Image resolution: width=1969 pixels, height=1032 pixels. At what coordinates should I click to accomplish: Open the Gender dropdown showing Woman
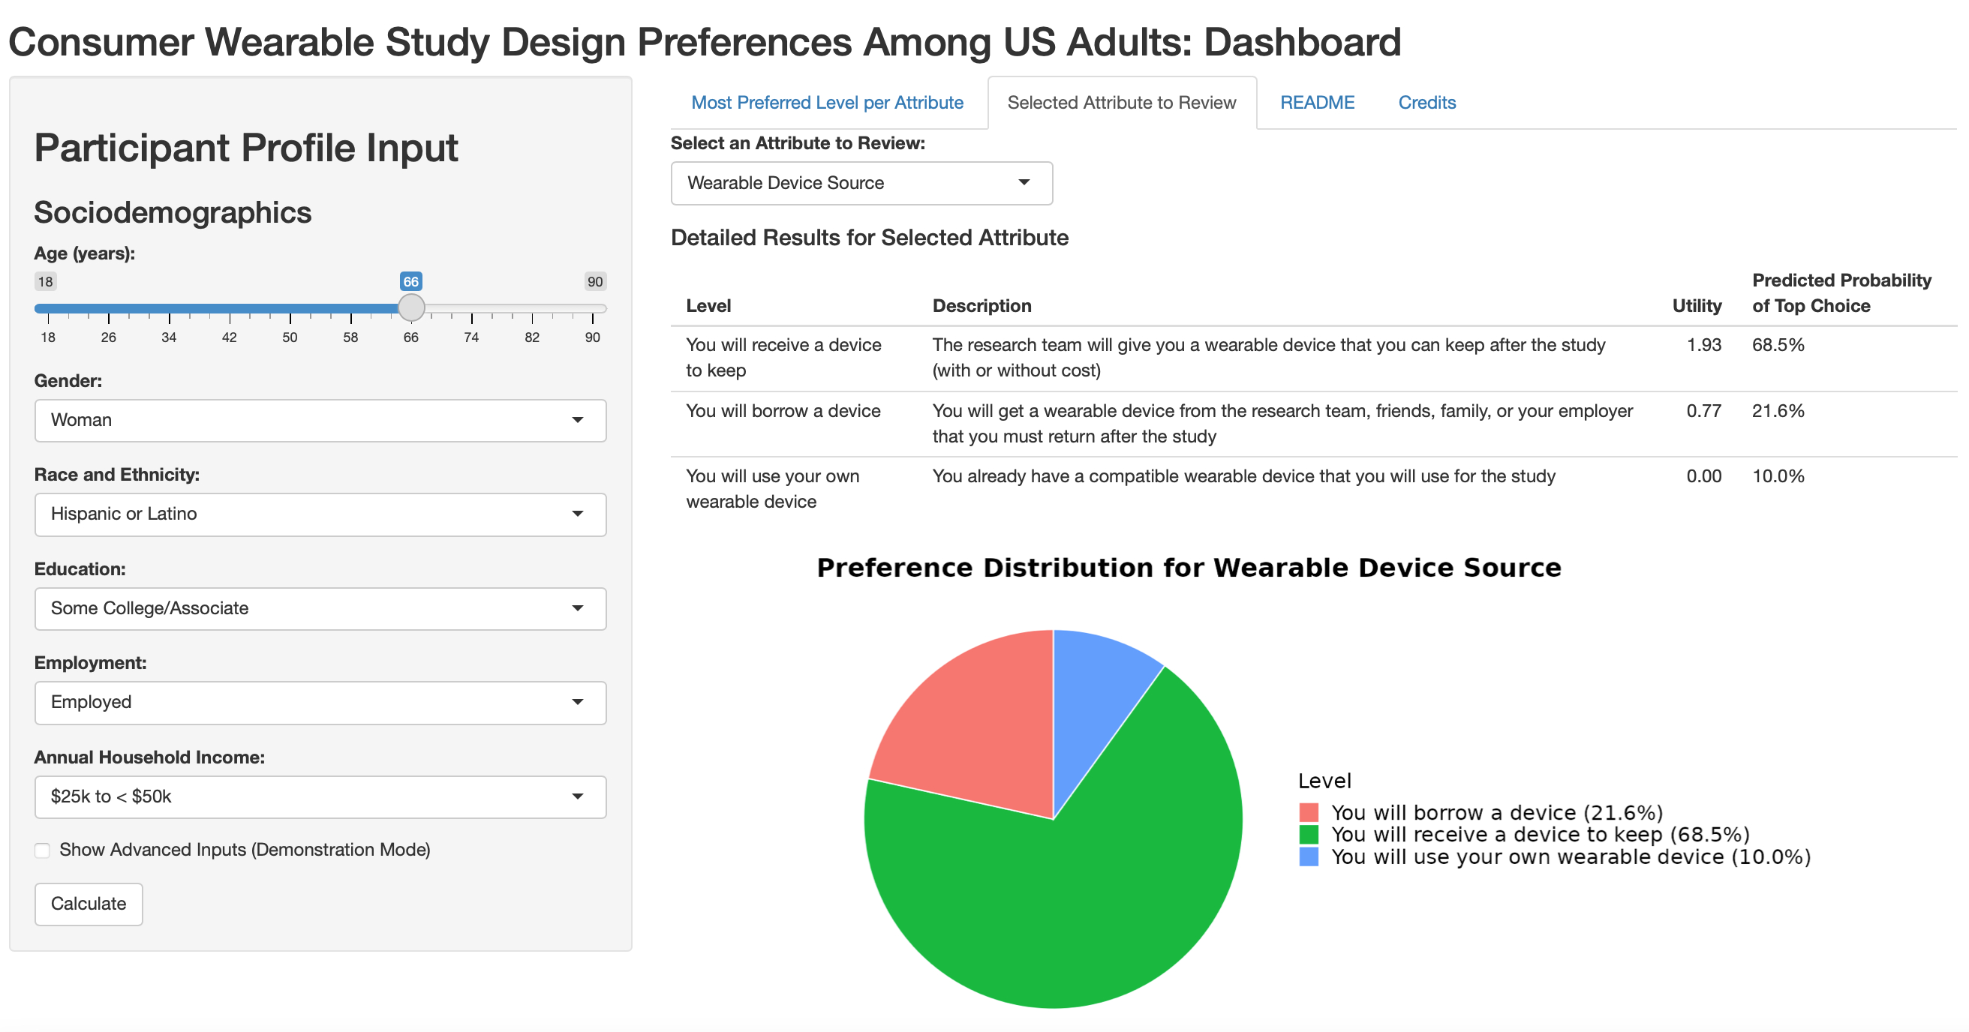pyautogui.click(x=320, y=420)
